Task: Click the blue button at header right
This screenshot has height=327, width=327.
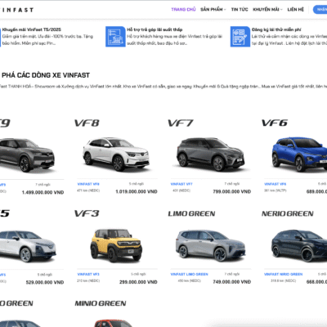Action: tap(320, 10)
